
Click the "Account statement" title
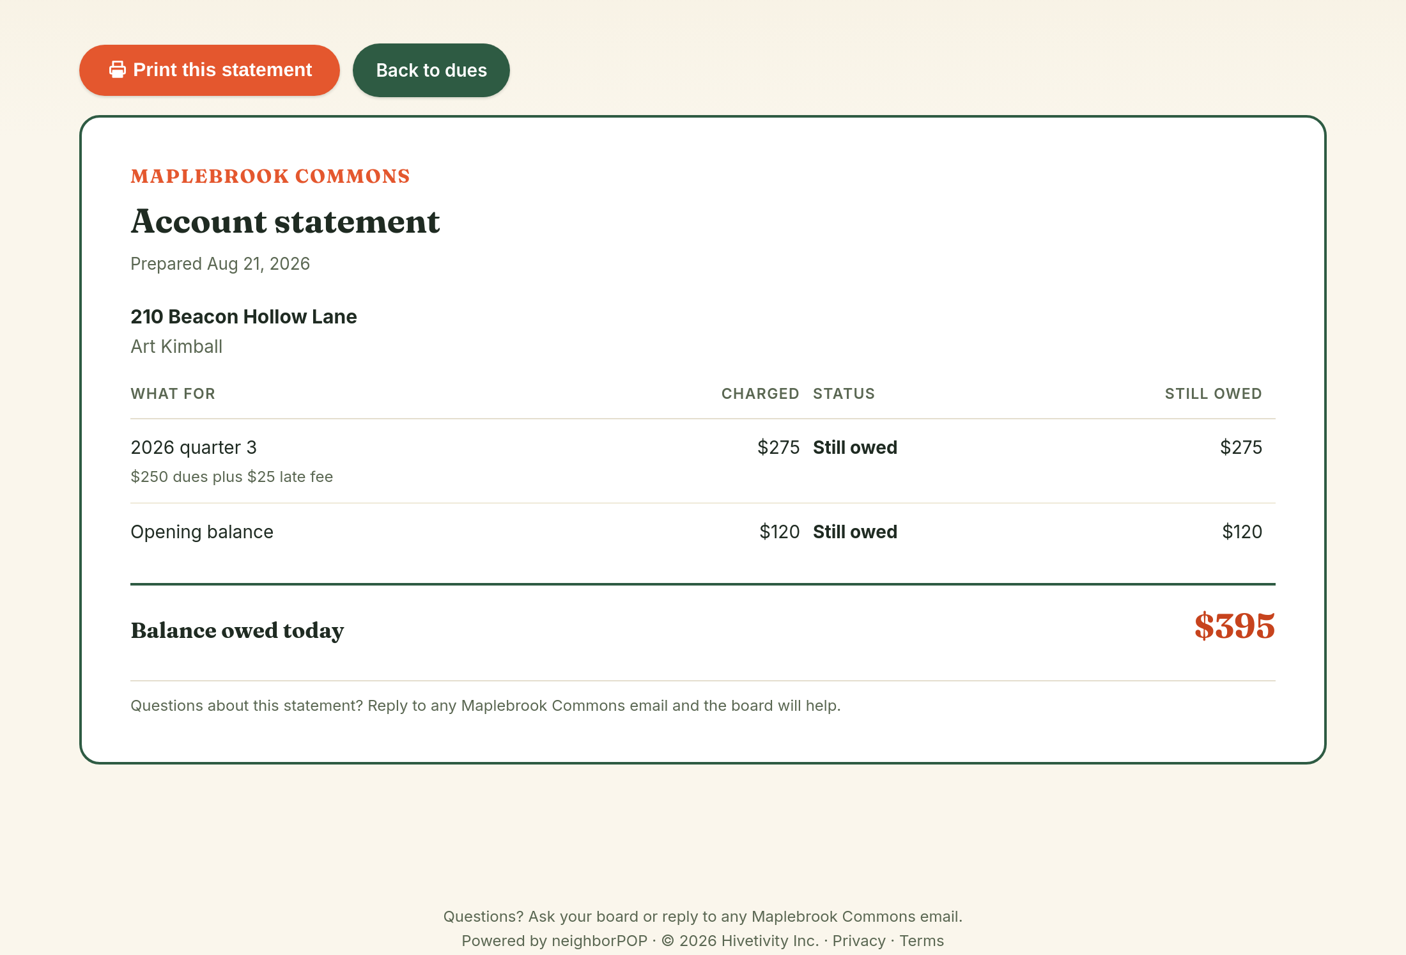pos(285,222)
